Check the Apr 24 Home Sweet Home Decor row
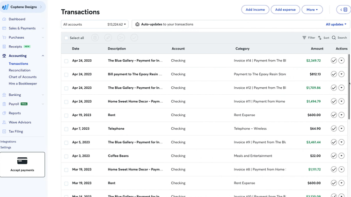 pos(66,102)
